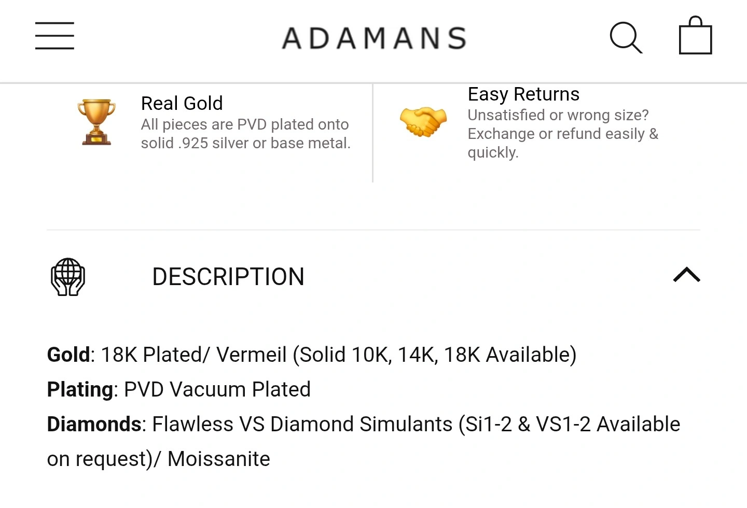
Task: Open the search magnifier icon
Action: pyautogui.click(x=626, y=37)
